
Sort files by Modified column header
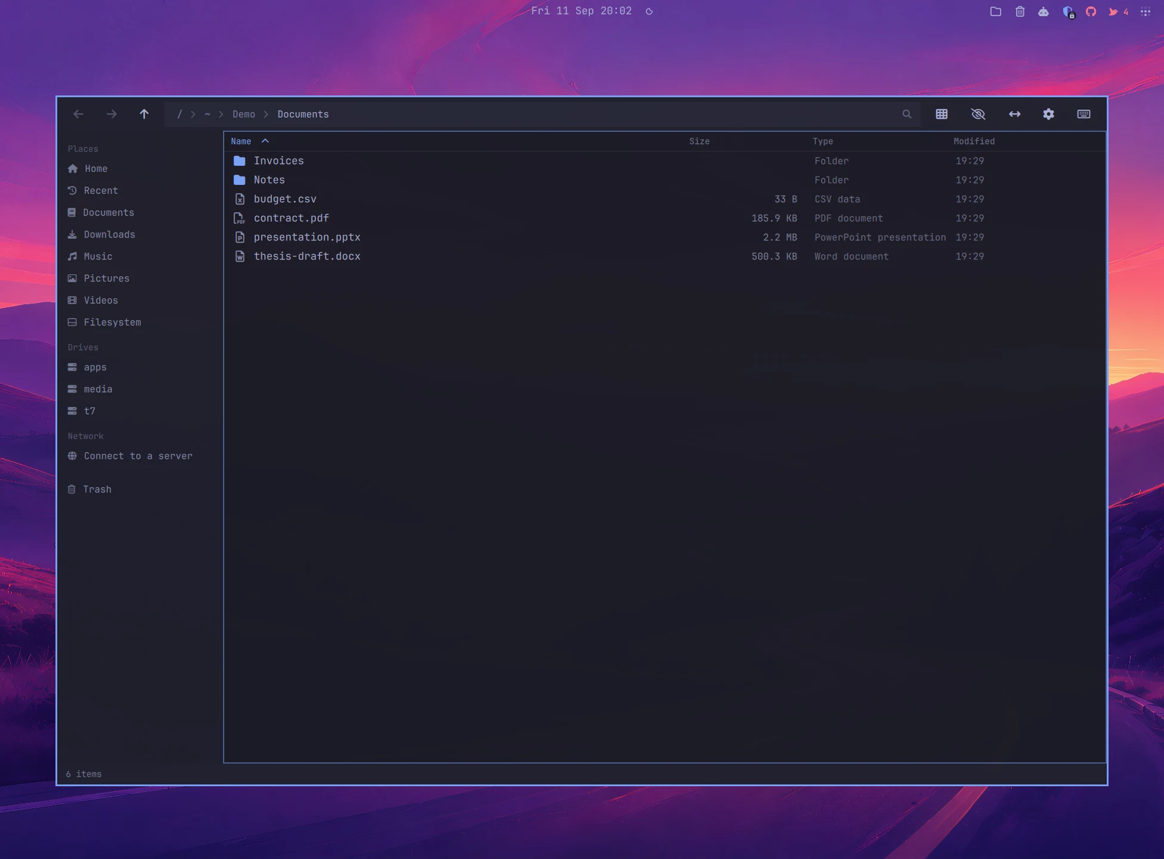click(x=974, y=141)
